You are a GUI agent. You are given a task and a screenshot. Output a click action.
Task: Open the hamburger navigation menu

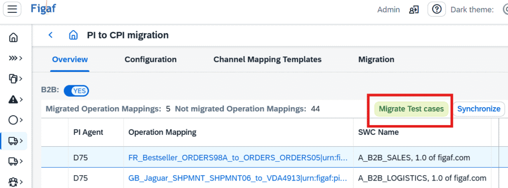[x=12, y=9]
